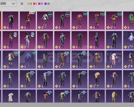Select the pink plaid skirt outfit
134x107 pixels.
(x=114, y=60)
